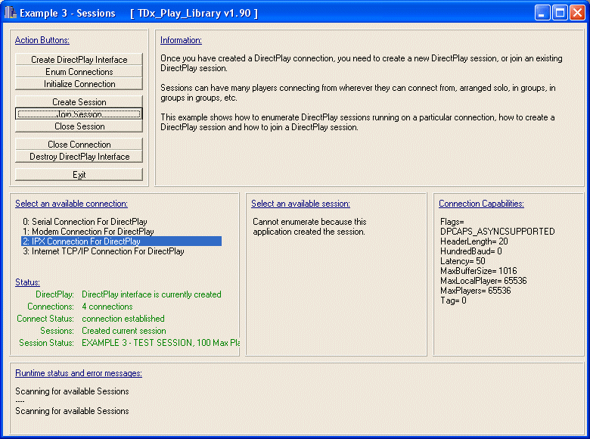590x439 pixels.
Task: Click 'Latency= 50' capability
Action: point(463,260)
